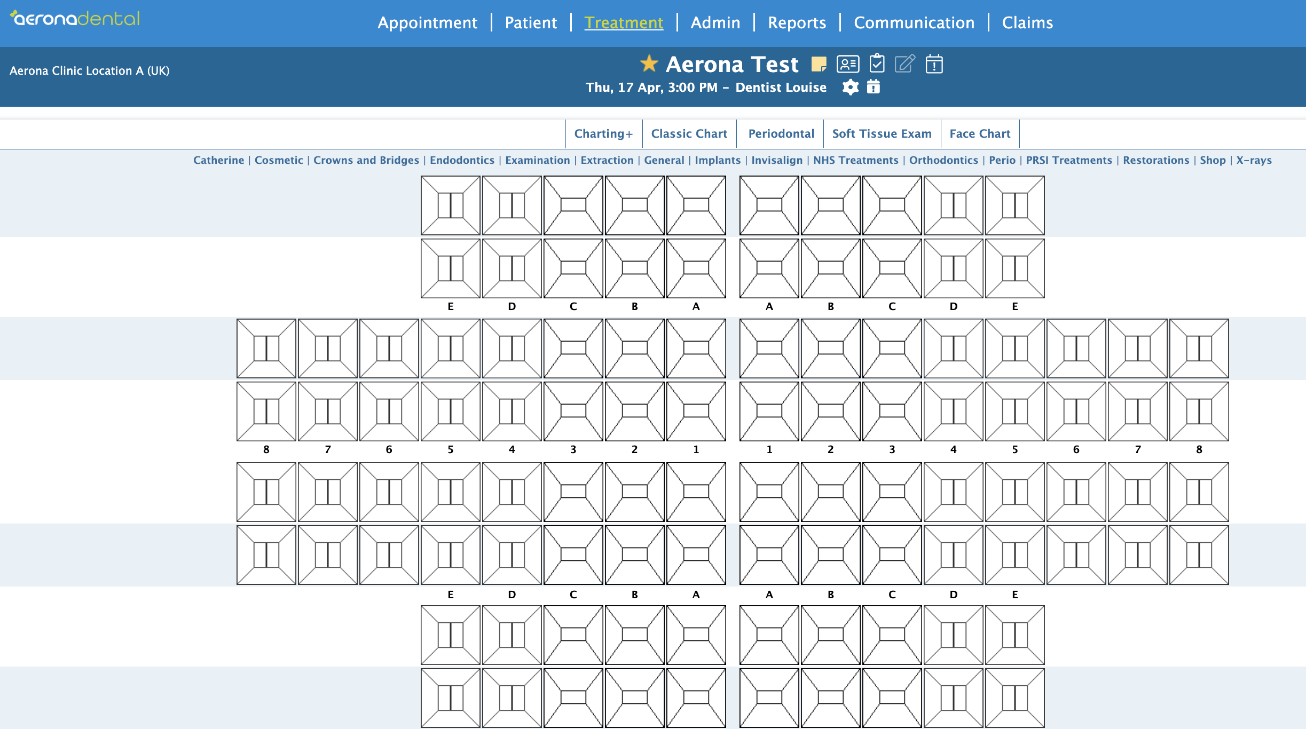
Task: Select tooth box above upper right-side label C
Action: point(892,268)
